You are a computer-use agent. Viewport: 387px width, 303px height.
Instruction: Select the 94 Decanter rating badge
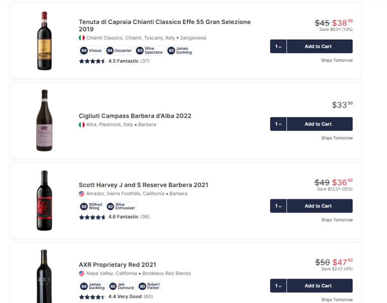pos(119,50)
